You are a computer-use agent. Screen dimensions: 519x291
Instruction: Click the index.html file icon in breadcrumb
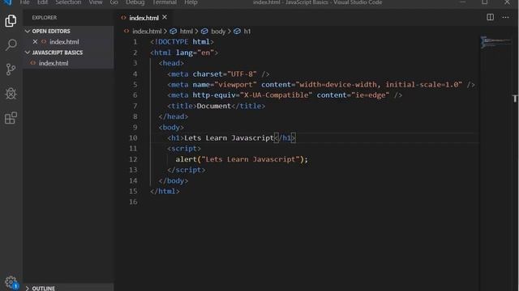coord(127,31)
